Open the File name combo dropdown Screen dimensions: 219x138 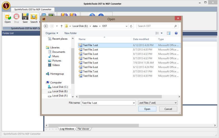coord(134,103)
